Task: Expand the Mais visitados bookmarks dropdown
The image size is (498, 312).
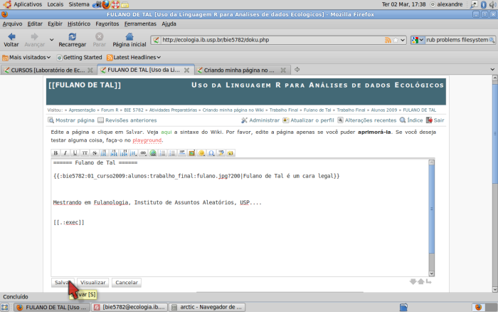Action: tap(27, 57)
